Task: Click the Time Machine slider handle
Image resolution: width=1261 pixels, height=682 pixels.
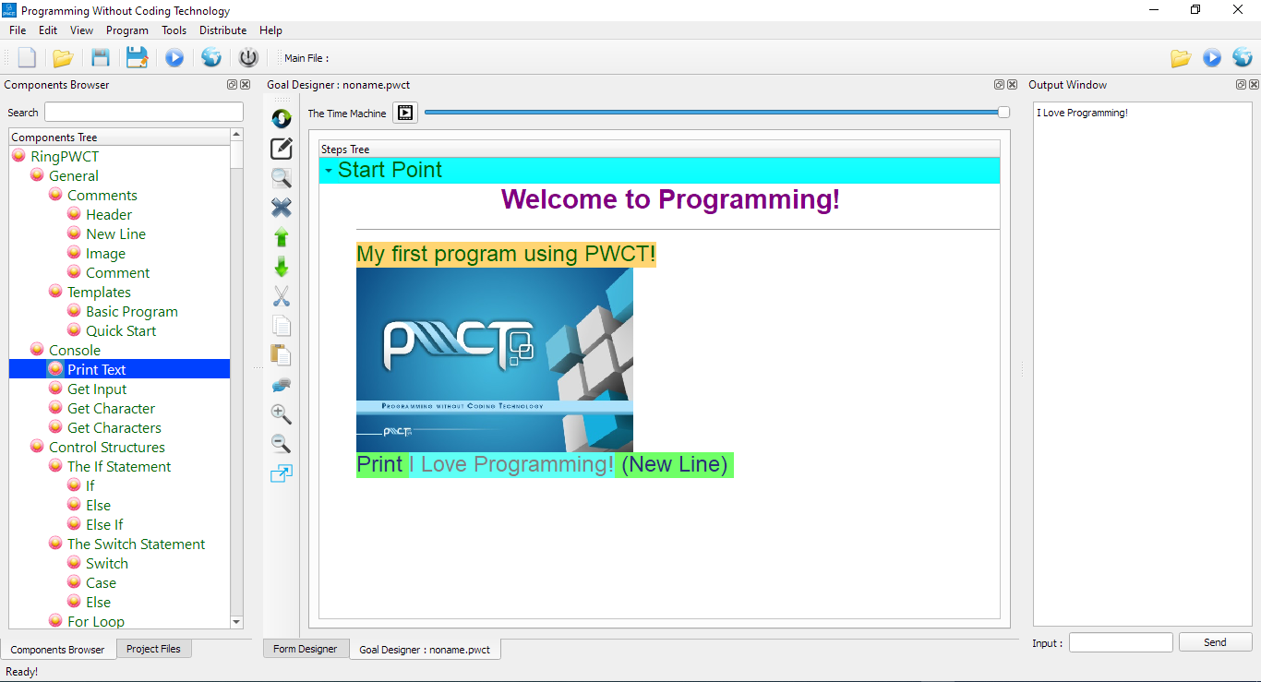Action: 1003,113
